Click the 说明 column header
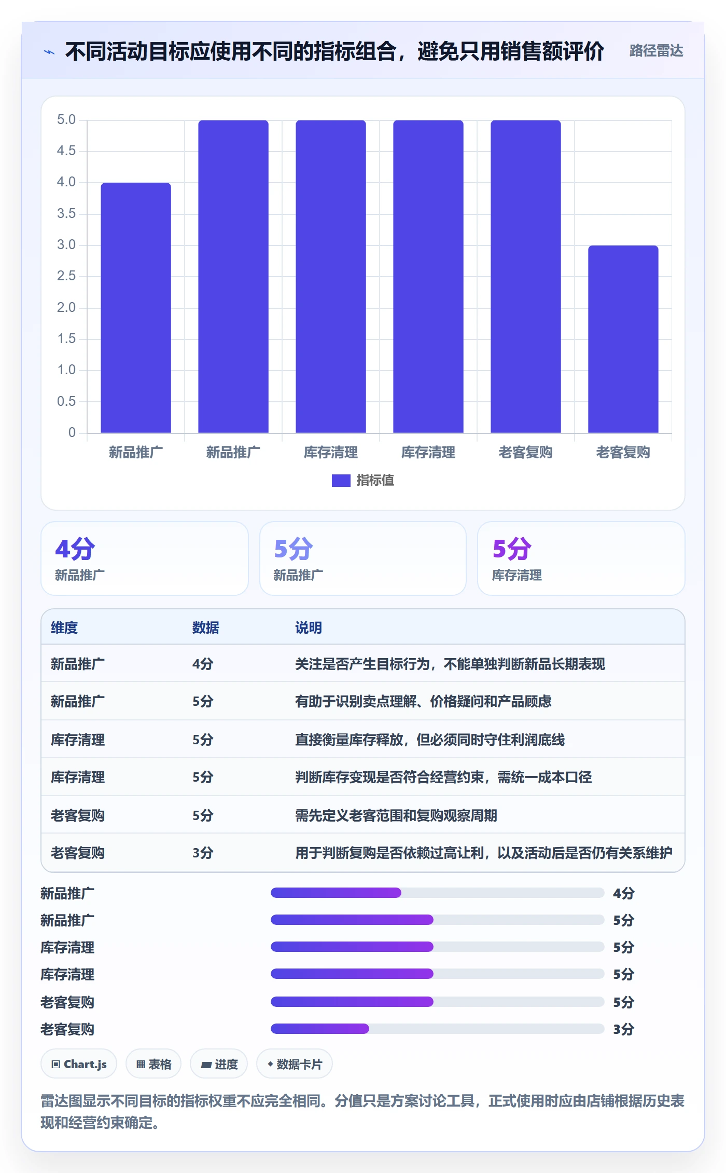Screen dimensions: 726x1173 [309, 628]
